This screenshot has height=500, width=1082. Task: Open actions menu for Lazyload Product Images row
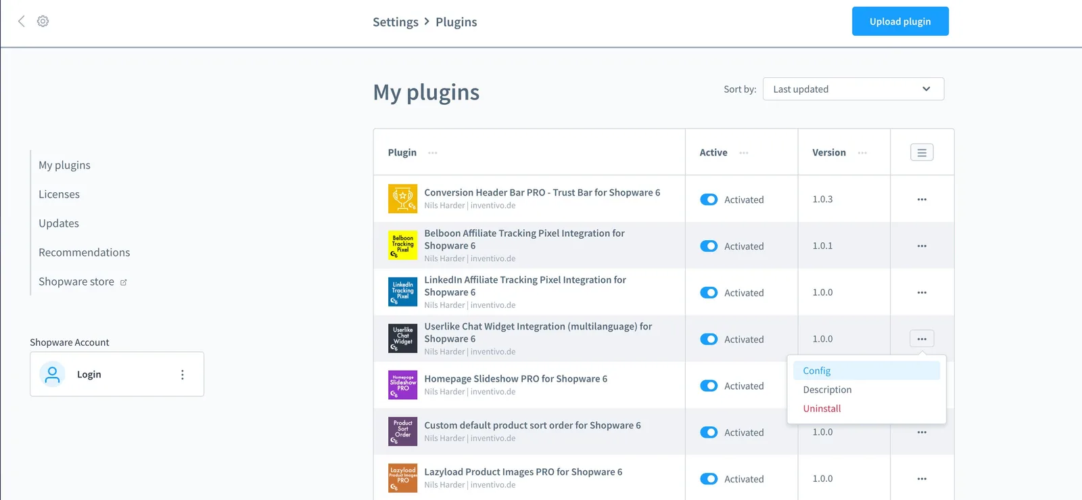click(x=922, y=479)
